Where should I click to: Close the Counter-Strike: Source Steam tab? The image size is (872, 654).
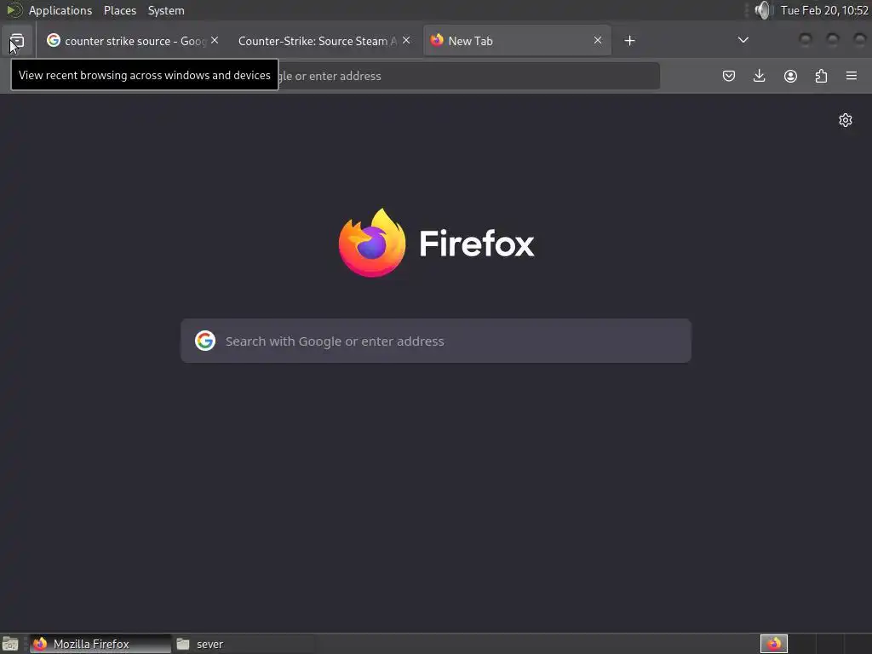[406, 41]
